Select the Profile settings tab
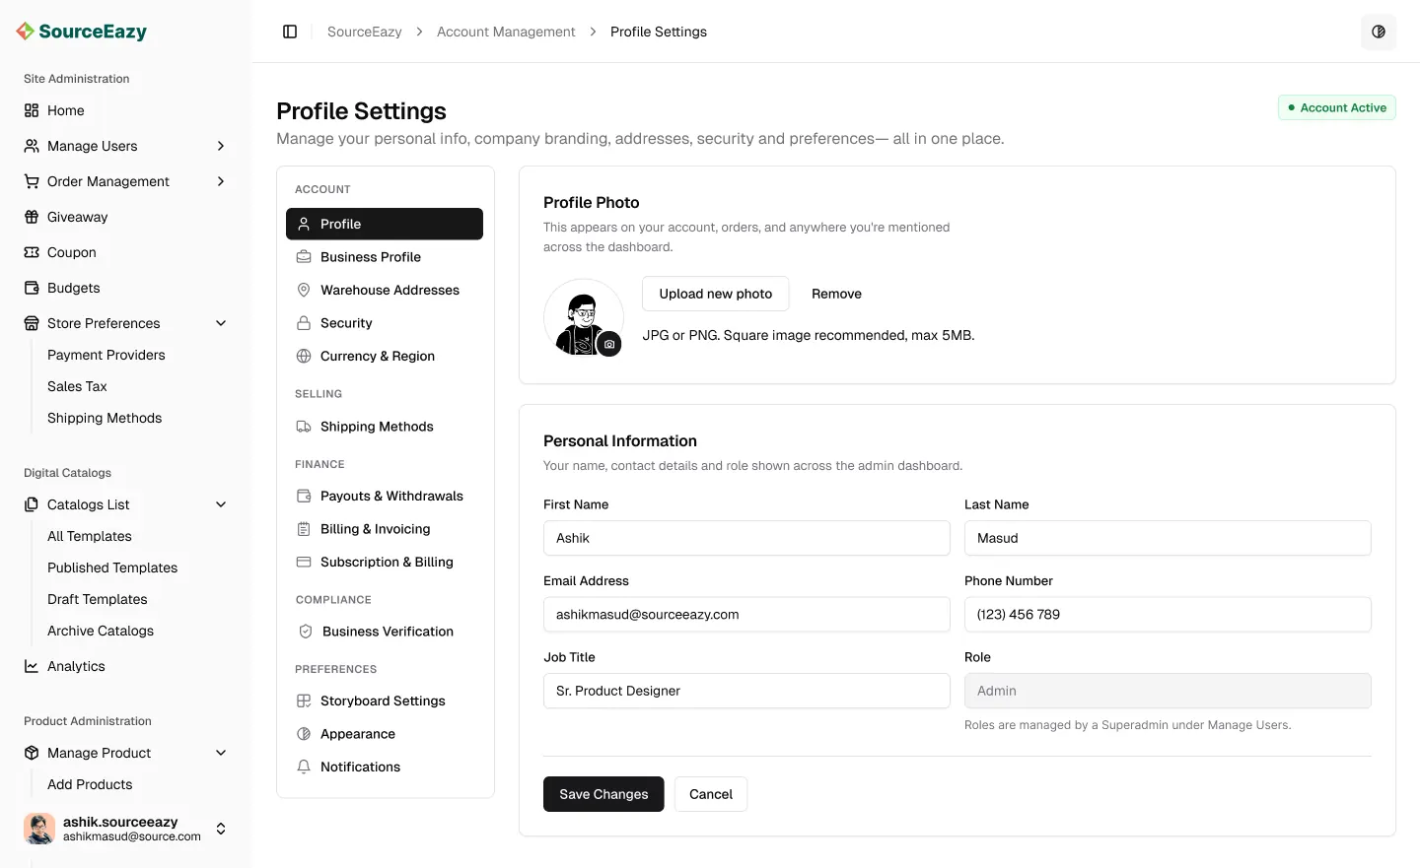 (385, 224)
